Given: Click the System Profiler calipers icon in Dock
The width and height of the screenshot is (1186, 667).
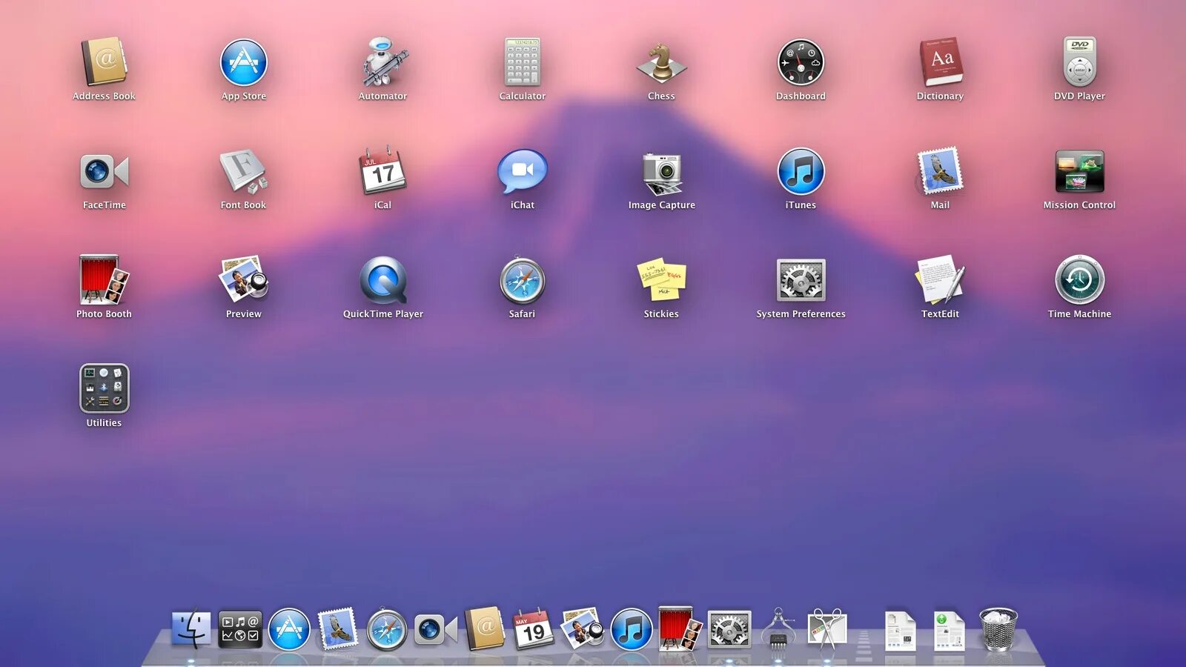Looking at the screenshot, I should click(778, 628).
